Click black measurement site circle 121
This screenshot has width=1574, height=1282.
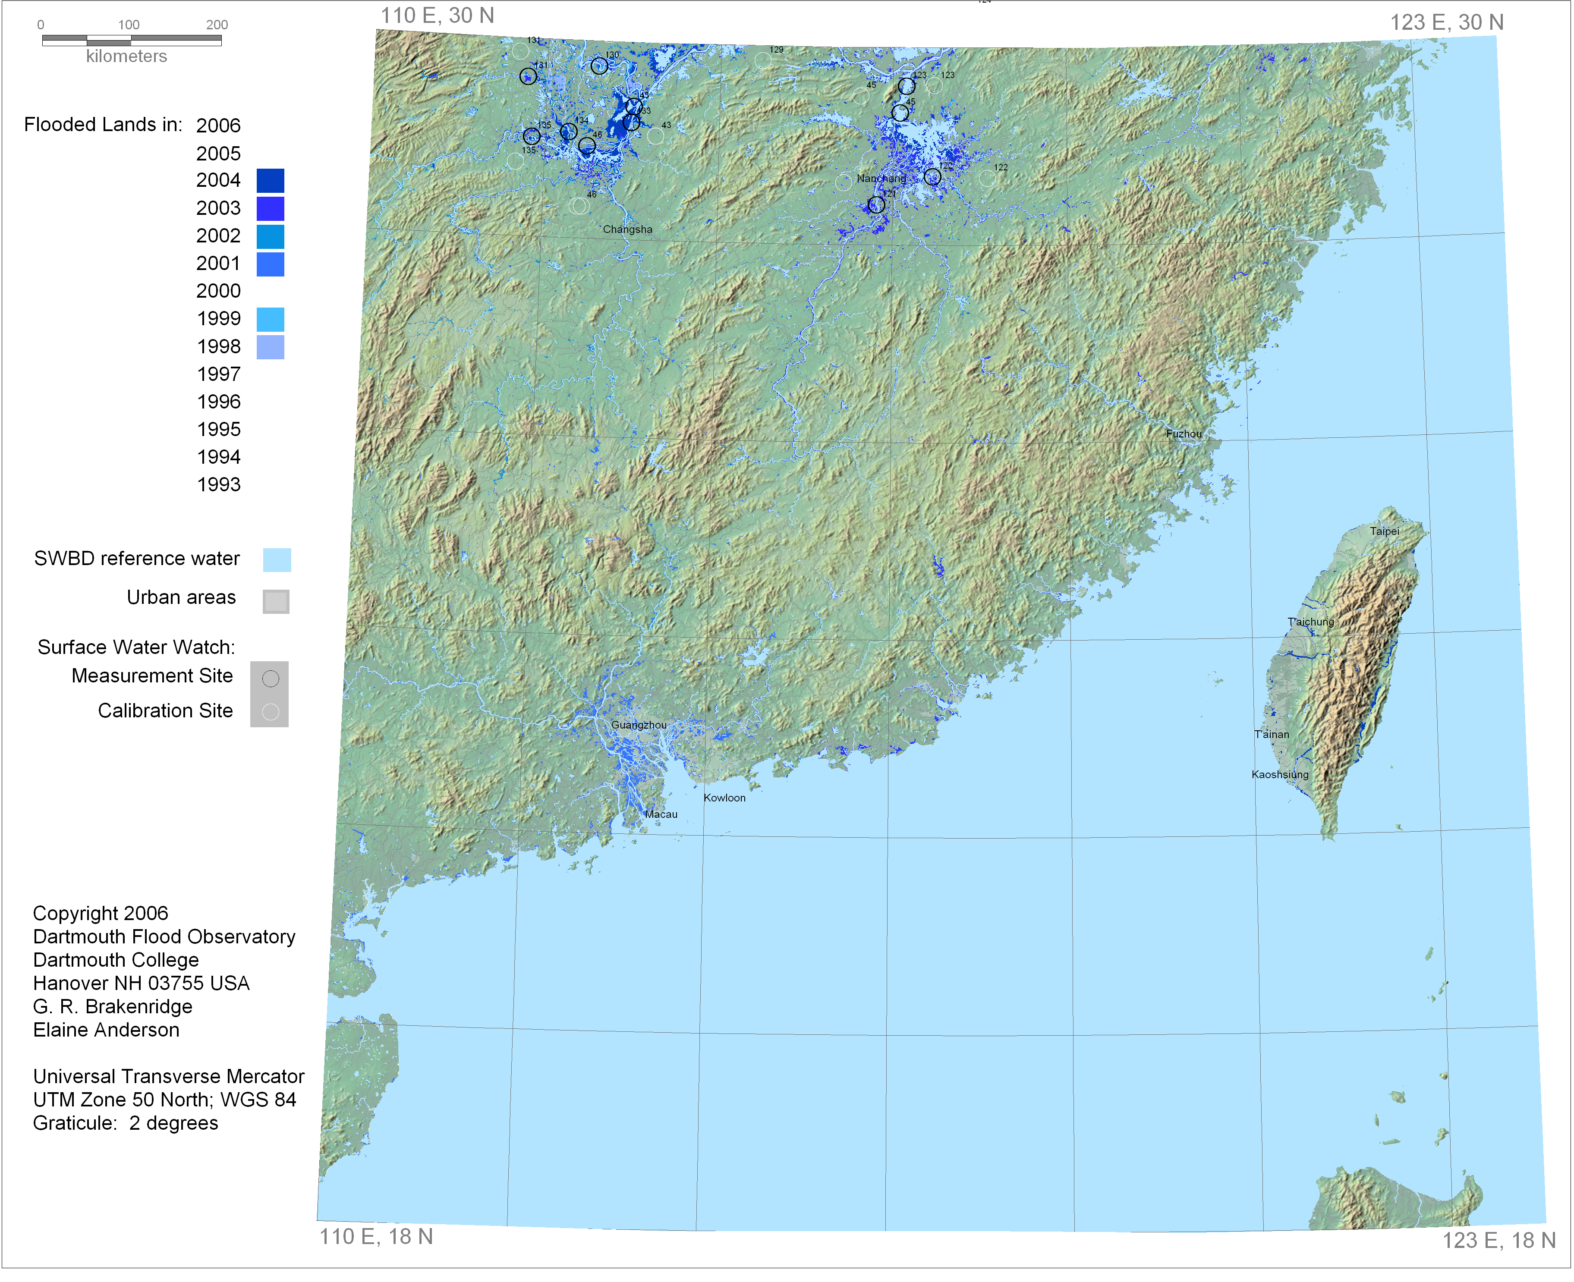click(x=876, y=204)
